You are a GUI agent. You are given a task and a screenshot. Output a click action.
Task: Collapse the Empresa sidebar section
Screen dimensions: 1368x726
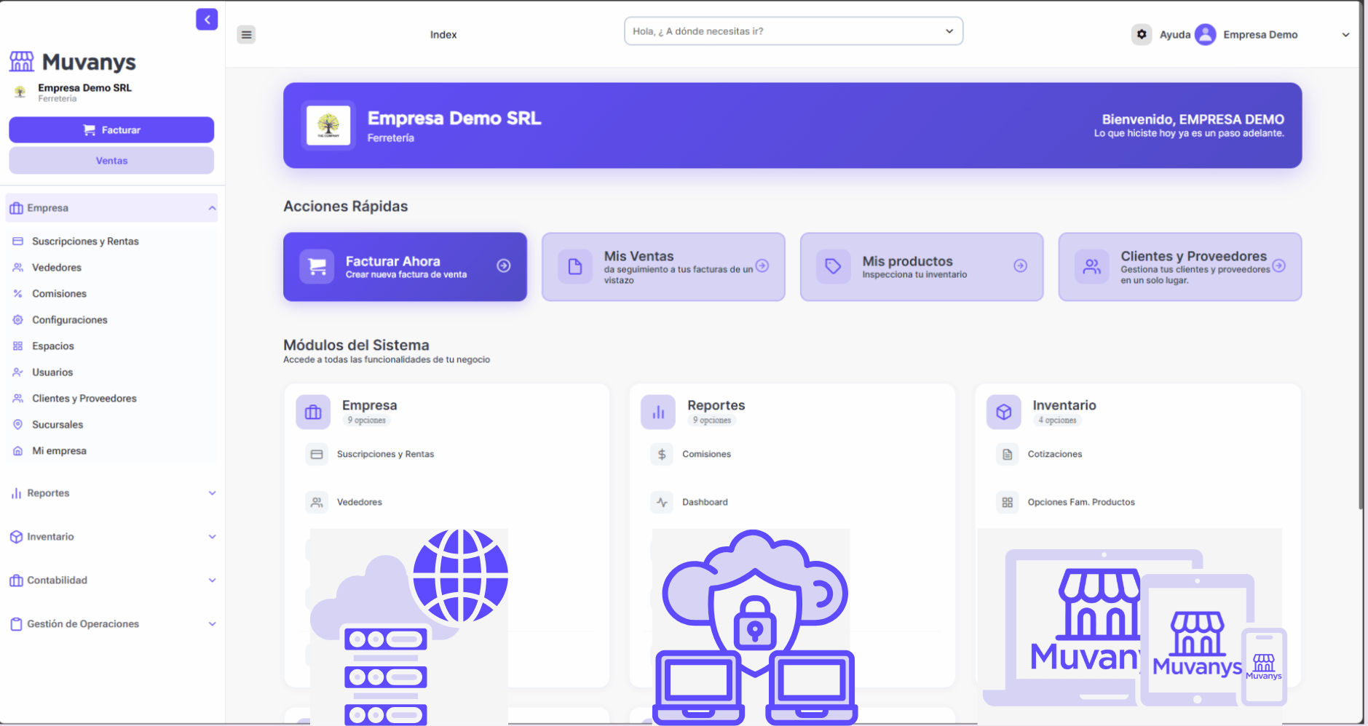(x=111, y=208)
